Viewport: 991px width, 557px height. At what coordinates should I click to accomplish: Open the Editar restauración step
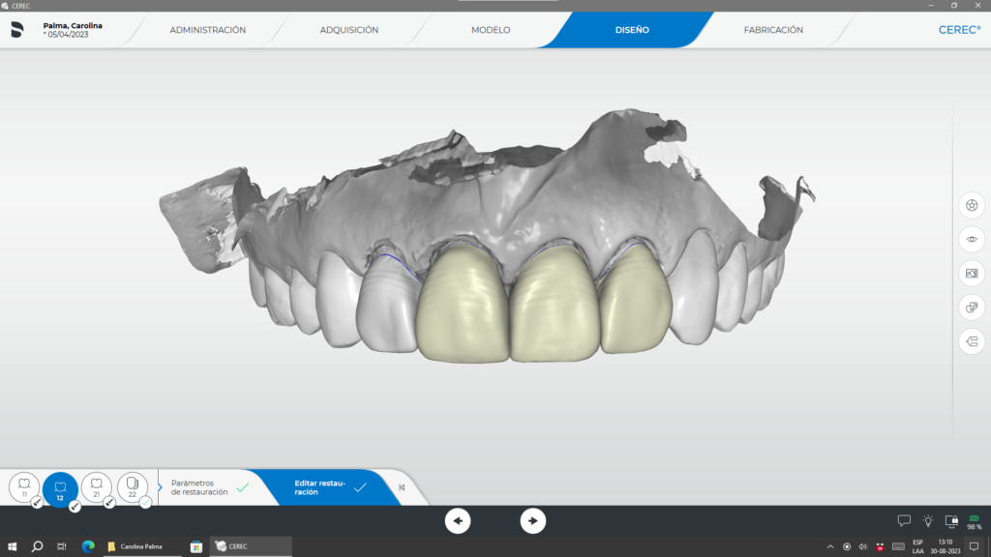(x=329, y=487)
